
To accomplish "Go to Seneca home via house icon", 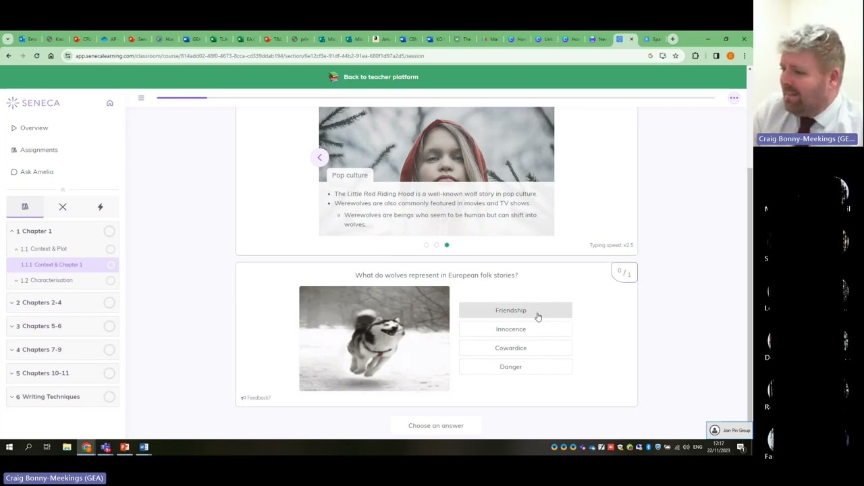I will 109,103.
